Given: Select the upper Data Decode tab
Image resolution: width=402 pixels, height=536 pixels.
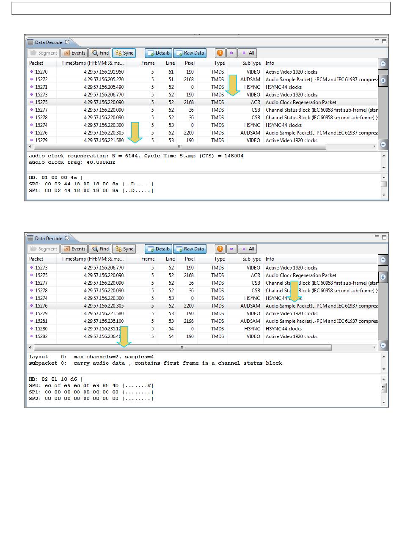Looking at the screenshot, I should coord(49,42).
